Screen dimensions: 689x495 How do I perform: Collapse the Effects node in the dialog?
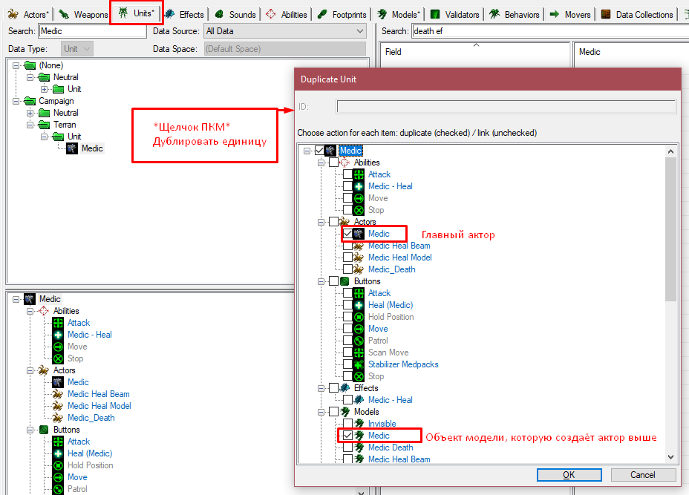click(321, 388)
